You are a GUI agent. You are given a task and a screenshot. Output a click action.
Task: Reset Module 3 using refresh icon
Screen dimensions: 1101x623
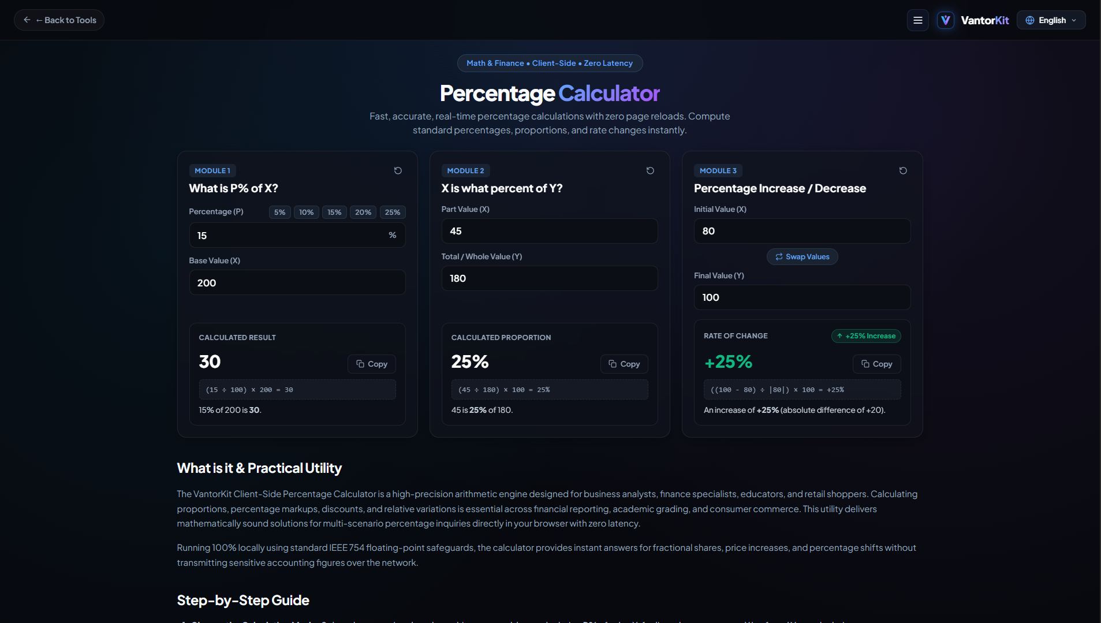coord(903,170)
